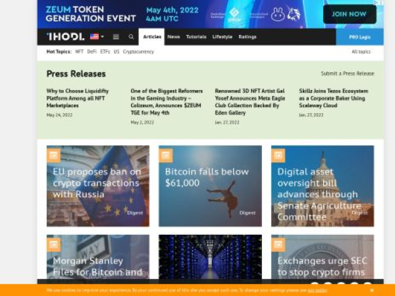Click orange icon on Bitcoin falls card
Viewport: 395px width, 296px height.
click(166, 155)
